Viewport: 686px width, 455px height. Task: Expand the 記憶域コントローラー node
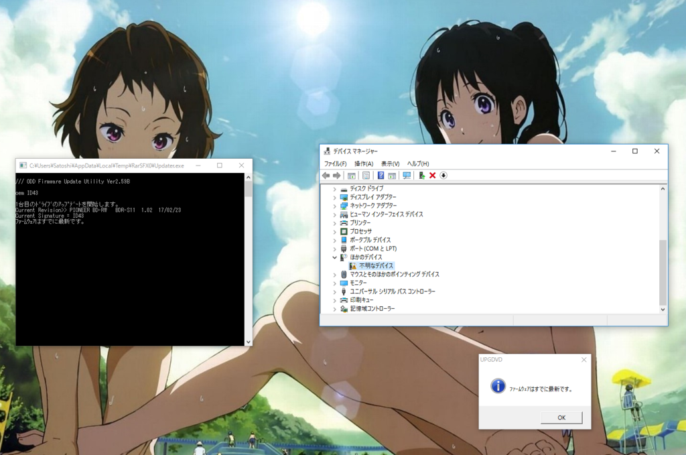pyautogui.click(x=335, y=309)
